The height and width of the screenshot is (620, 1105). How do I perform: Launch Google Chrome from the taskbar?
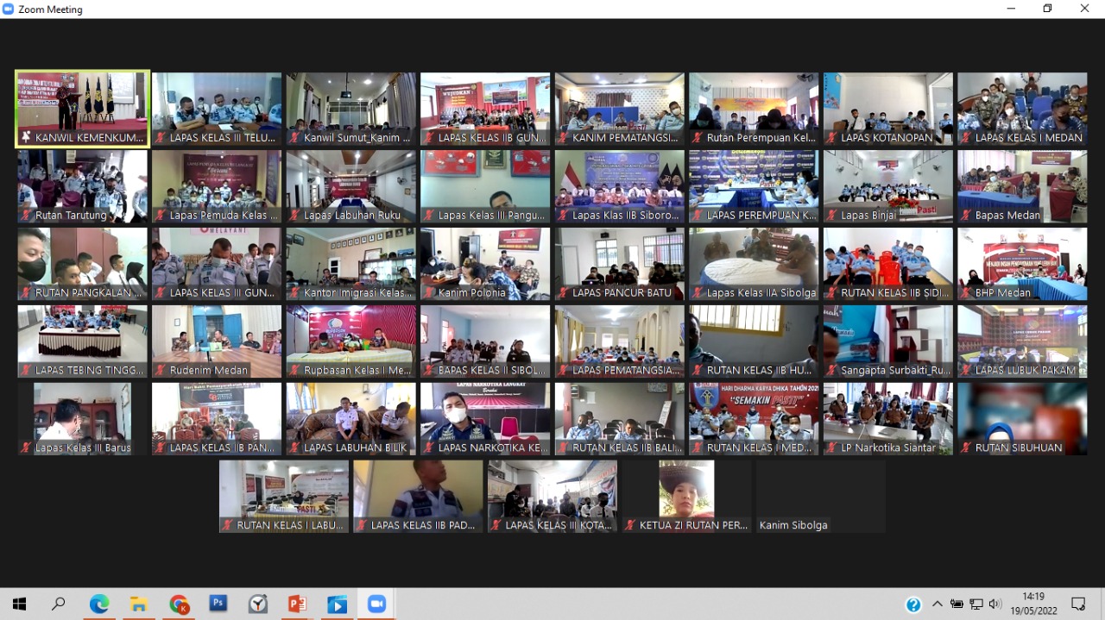click(179, 604)
